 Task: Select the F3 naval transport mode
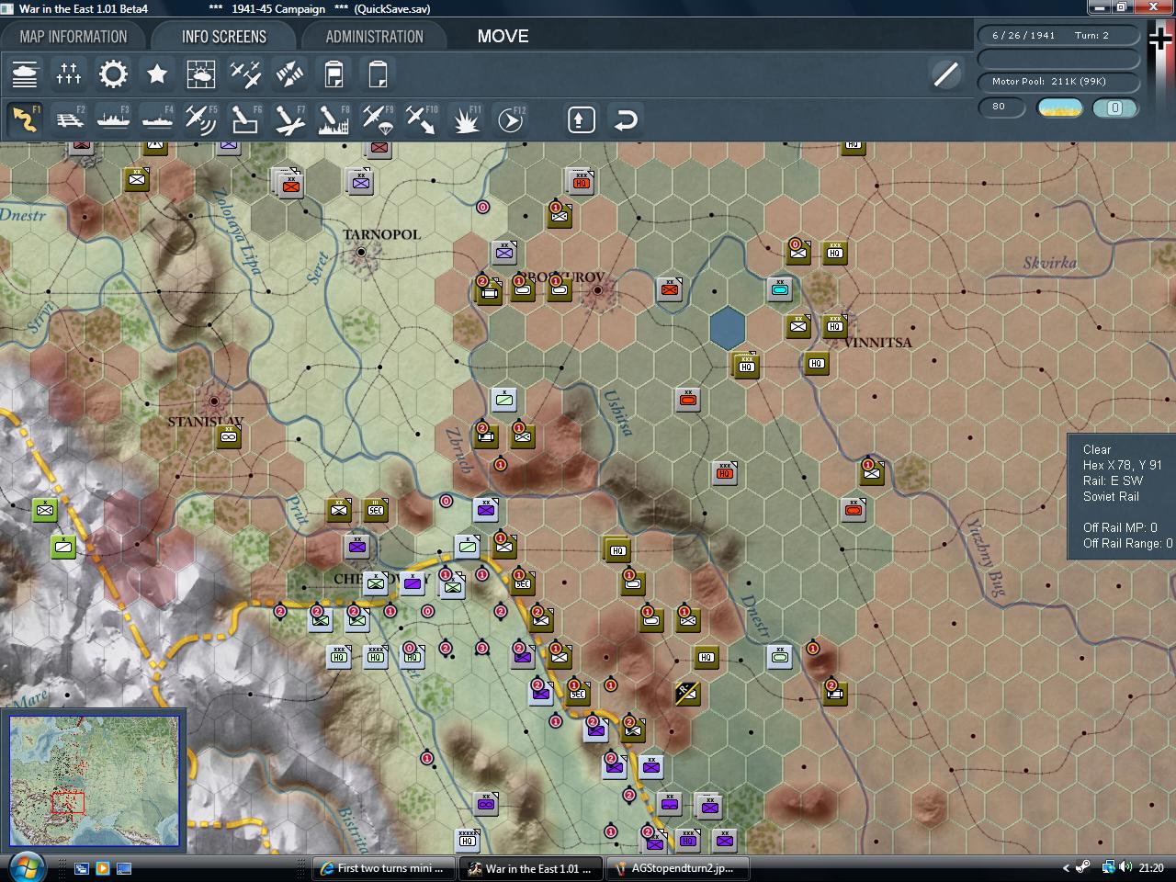tap(113, 119)
